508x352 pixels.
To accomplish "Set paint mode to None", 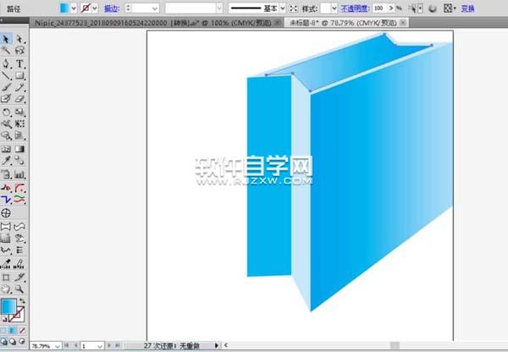I will (22, 331).
